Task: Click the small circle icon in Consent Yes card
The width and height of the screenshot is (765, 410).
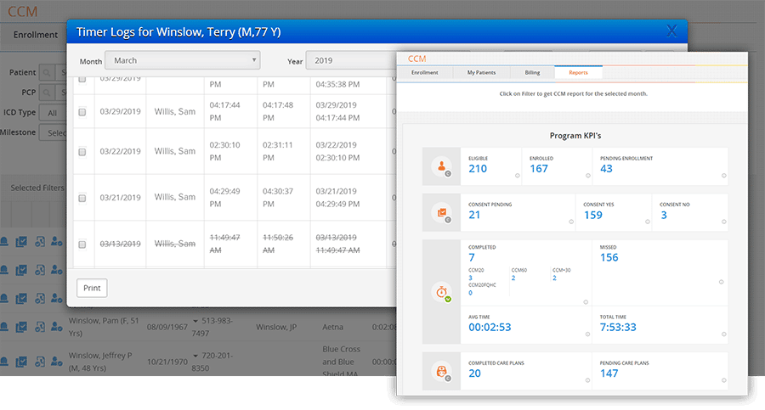Action: tap(648, 222)
